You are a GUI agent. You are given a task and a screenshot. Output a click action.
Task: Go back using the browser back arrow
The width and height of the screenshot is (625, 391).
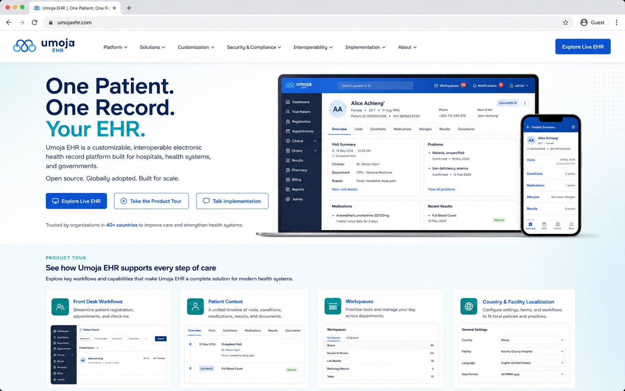pyautogui.click(x=9, y=22)
